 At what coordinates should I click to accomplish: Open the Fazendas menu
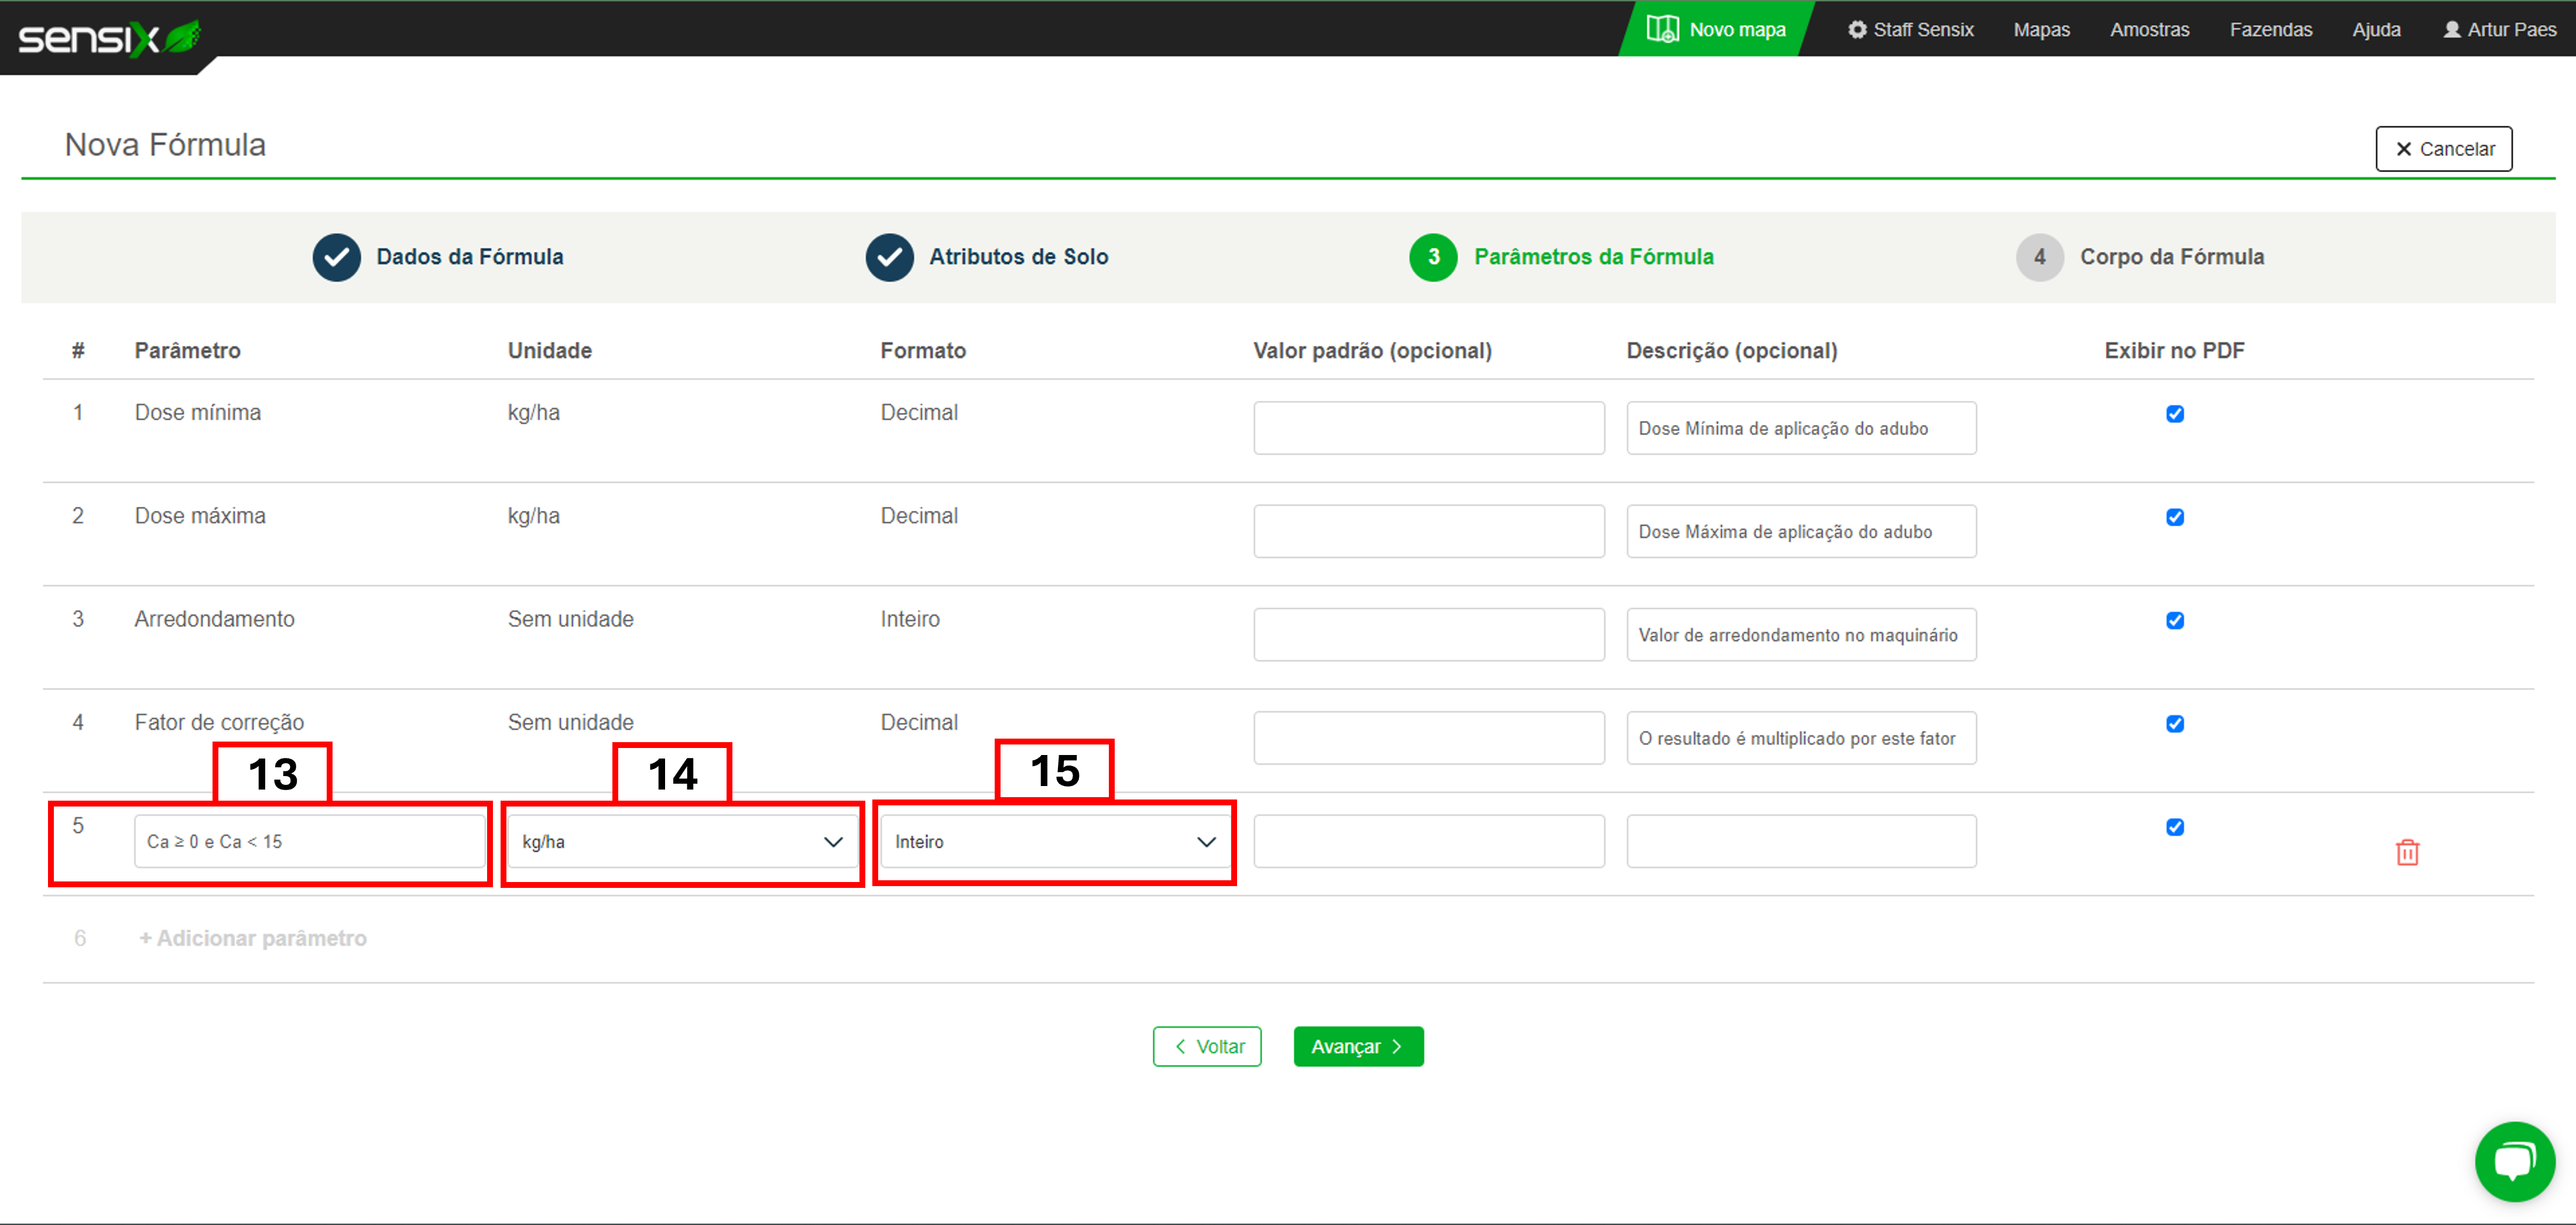(x=2270, y=30)
